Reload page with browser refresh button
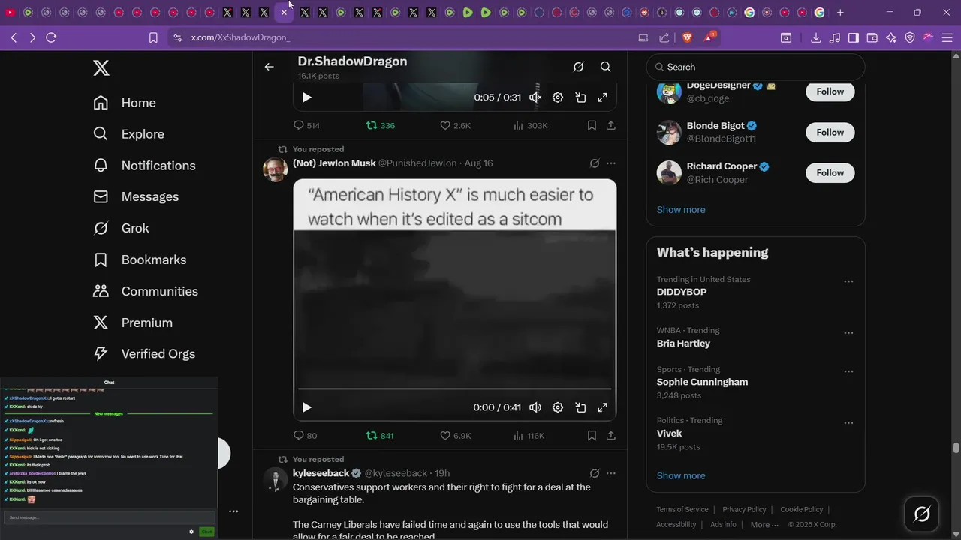The width and height of the screenshot is (961, 540). coord(51,37)
